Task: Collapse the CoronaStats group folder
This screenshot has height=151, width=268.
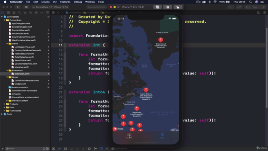Action: pyautogui.click(x=5, y=20)
